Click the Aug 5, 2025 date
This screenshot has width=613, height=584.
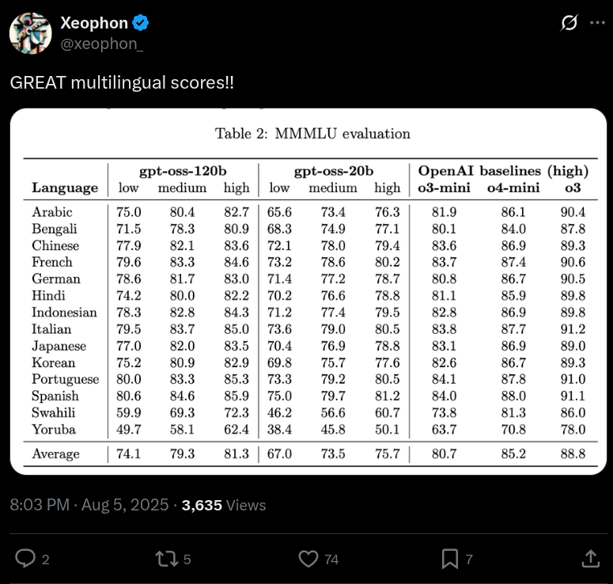(x=124, y=505)
